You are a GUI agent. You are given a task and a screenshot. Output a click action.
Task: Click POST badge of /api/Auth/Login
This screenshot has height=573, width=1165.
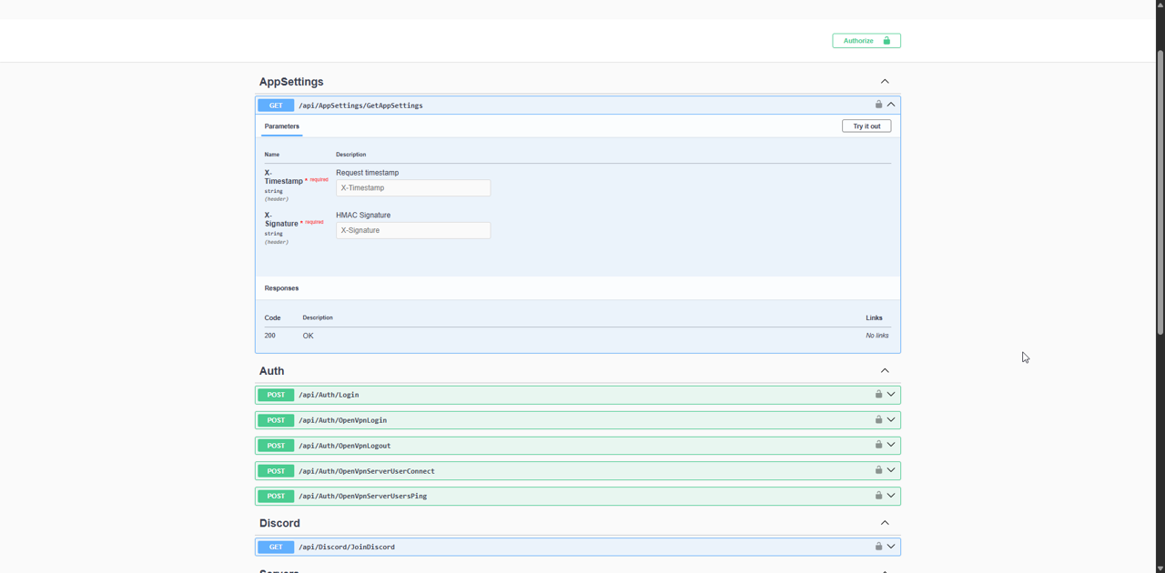pos(276,395)
